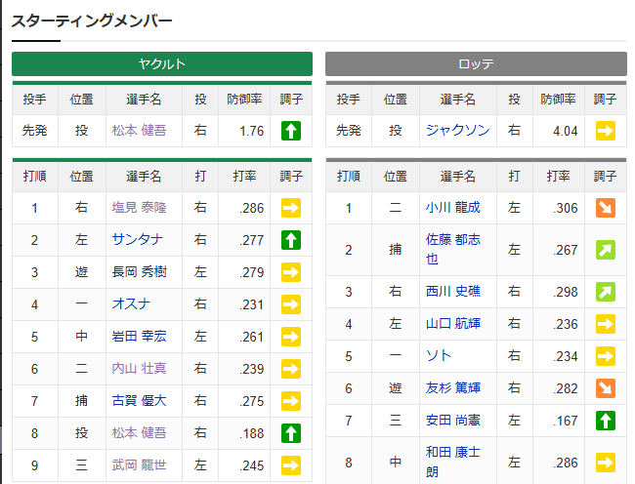Screen dimensions: 635x484
Task: Click batting average .286 for 塩見 泰隆
Action: pyautogui.click(x=251, y=208)
